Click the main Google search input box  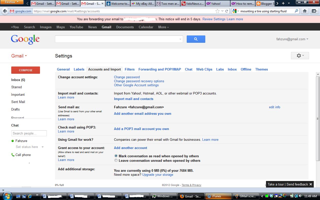119,39
